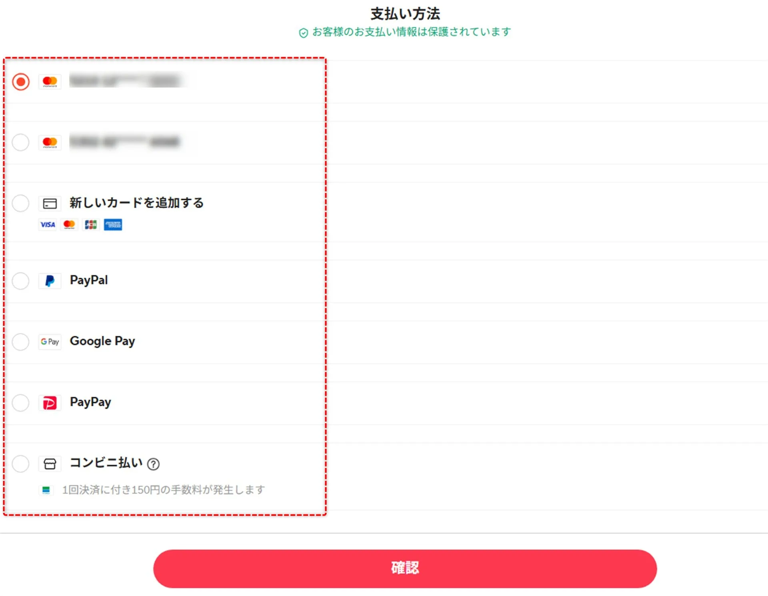768x596 pixels.
Task: Click the PayPal logo icon
Action: 50,281
